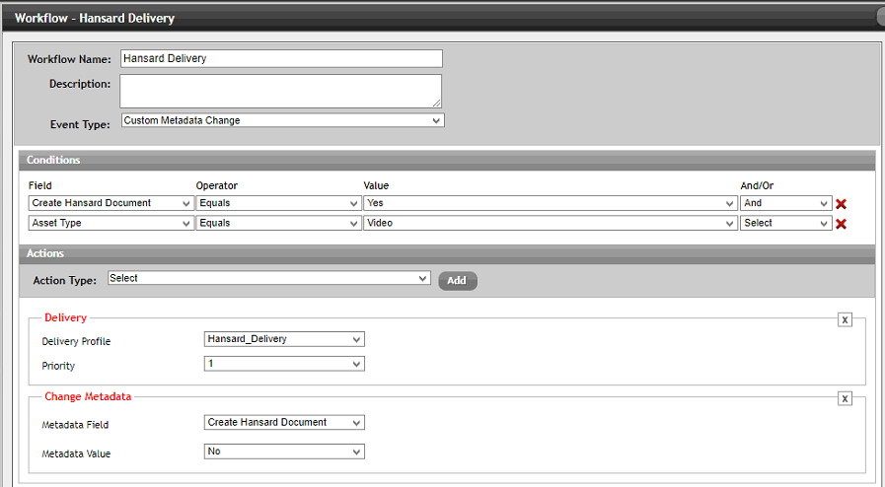885x487 pixels.
Task: Click the Add action button
Action: click(457, 281)
